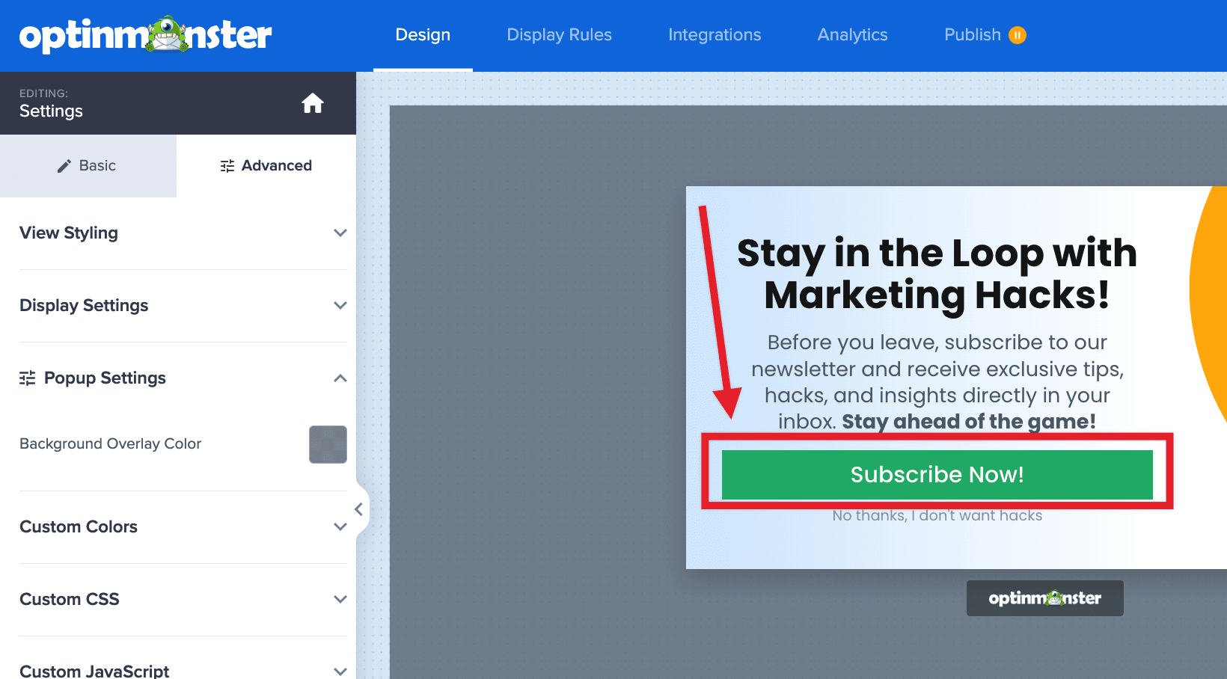Click the pause icon next to Publish
Screen dimensions: 1227x679
[x=1018, y=34]
